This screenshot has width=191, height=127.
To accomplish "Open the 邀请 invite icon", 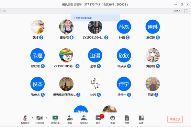I will pyautogui.click(x=70, y=120).
